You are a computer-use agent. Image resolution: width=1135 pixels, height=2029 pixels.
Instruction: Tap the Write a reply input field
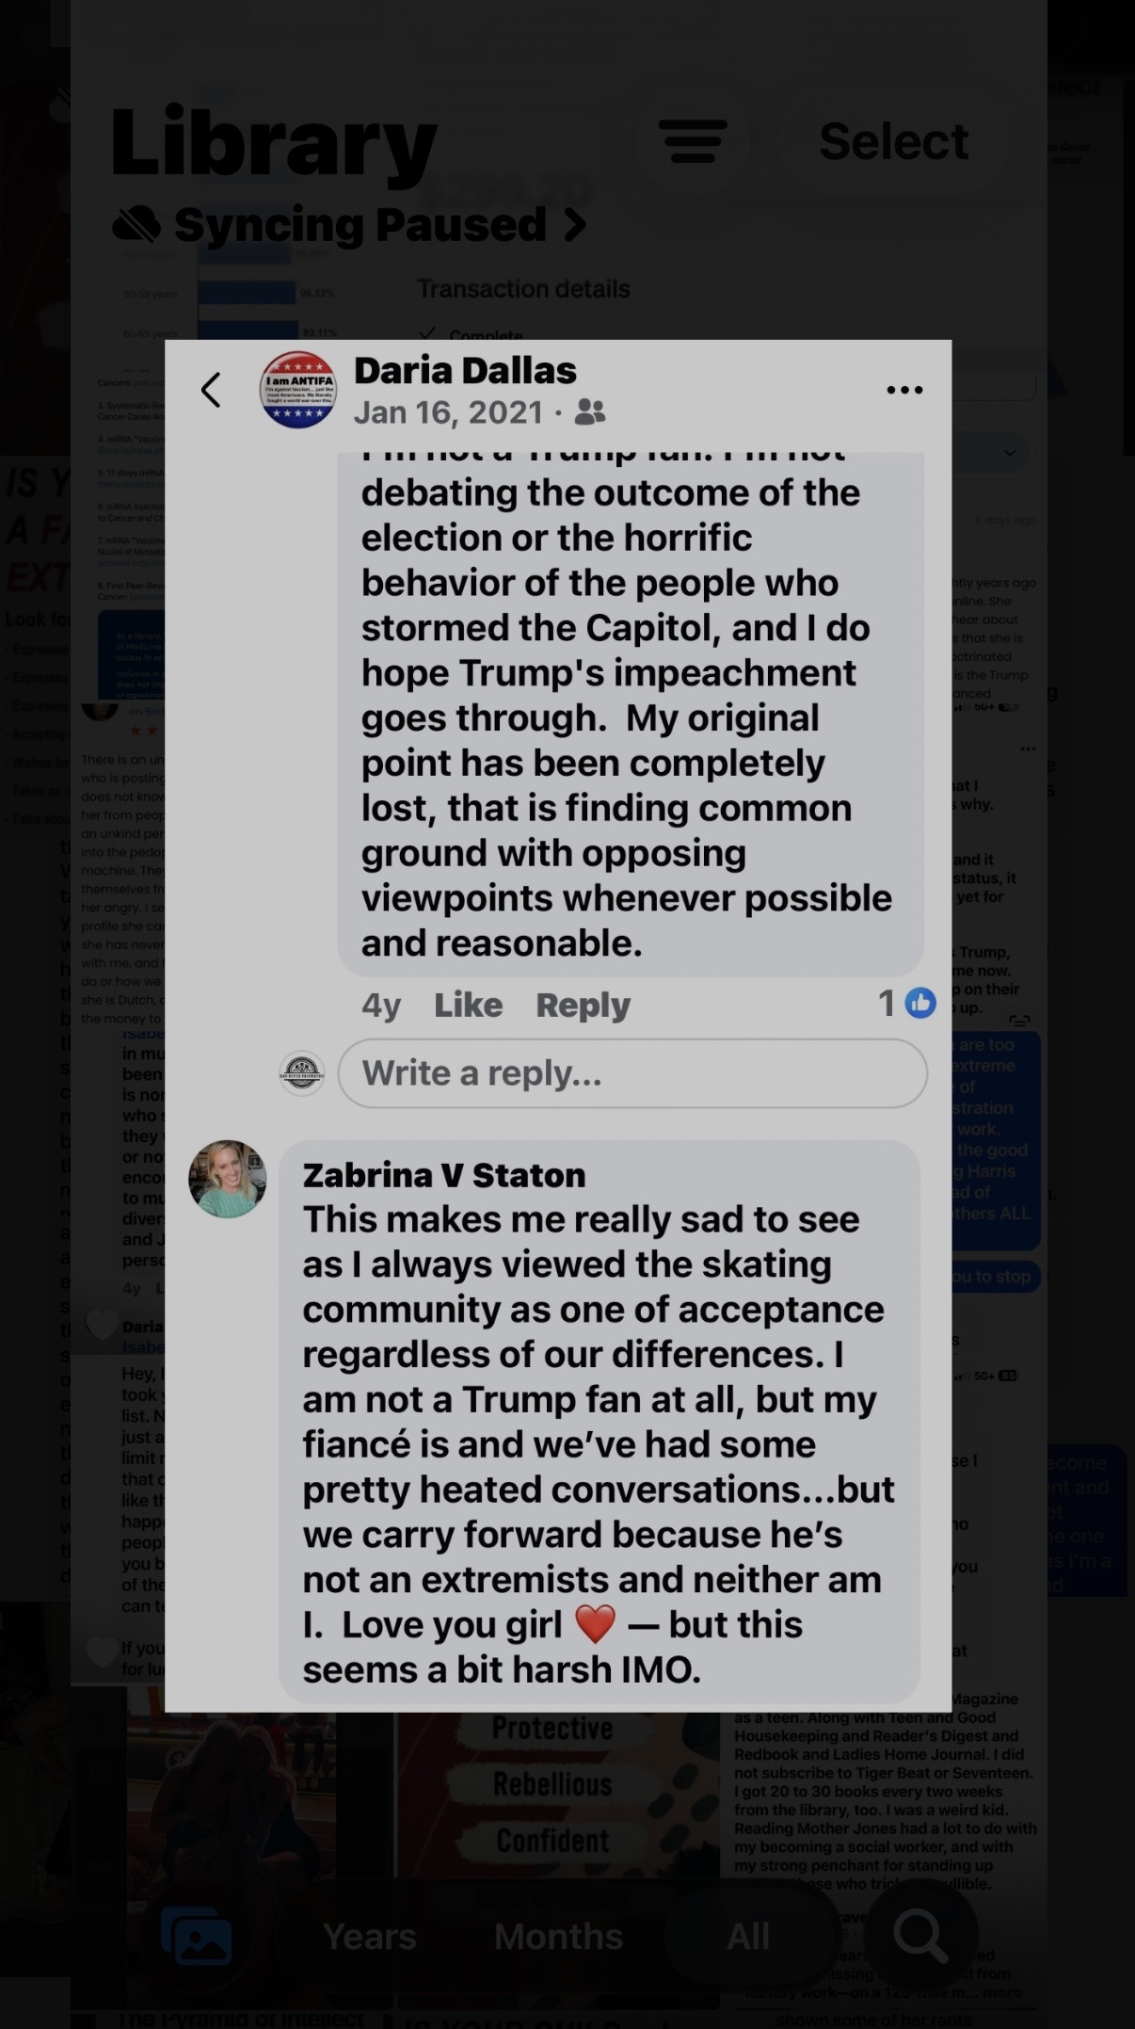[x=631, y=1073]
